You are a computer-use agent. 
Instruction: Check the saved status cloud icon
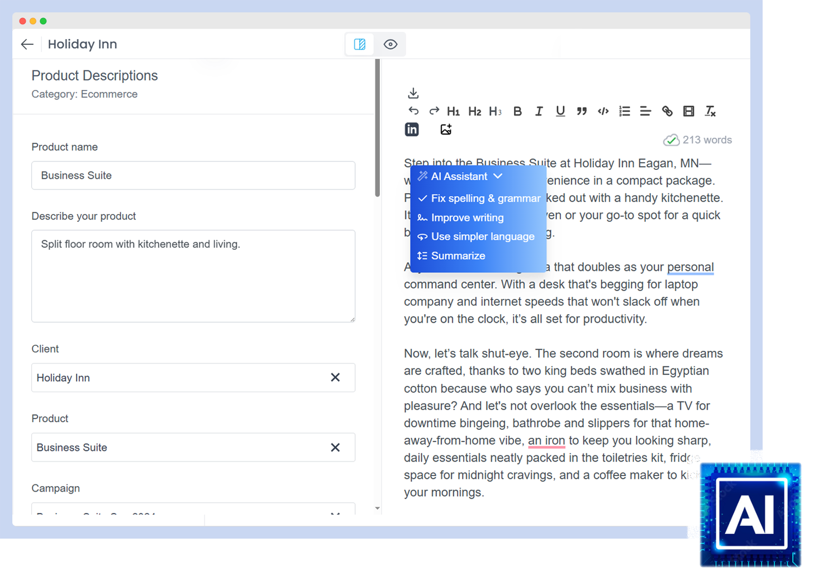click(x=671, y=140)
